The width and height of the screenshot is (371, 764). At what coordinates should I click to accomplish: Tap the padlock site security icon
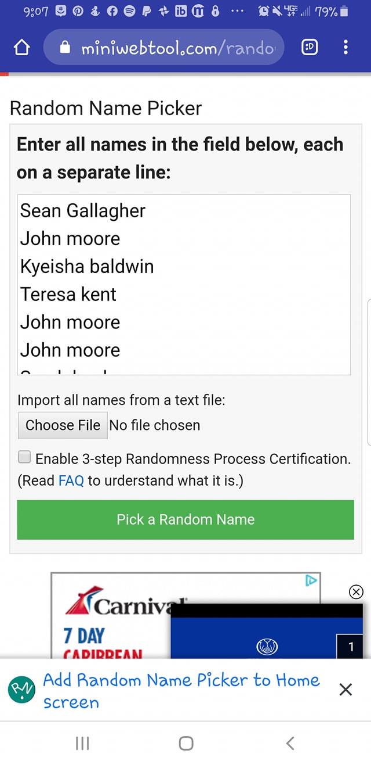coord(66,48)
